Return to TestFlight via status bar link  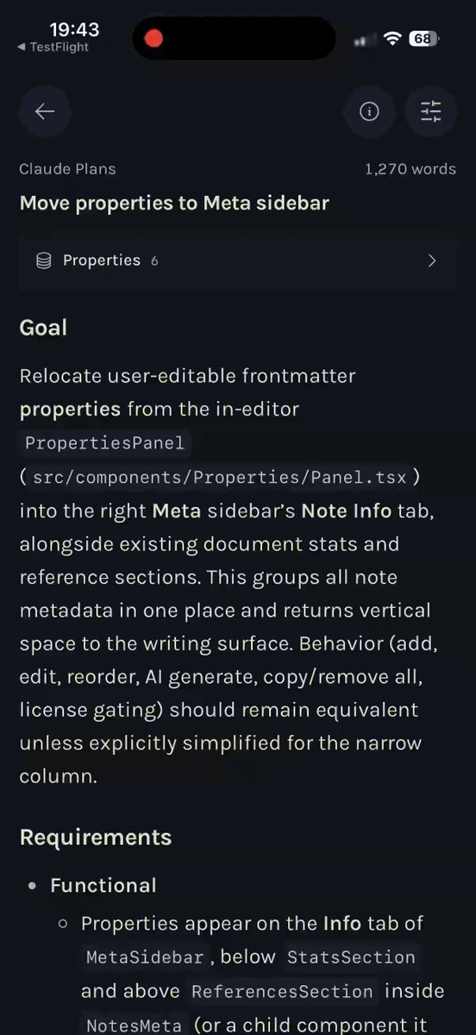[x=53, y=47]
